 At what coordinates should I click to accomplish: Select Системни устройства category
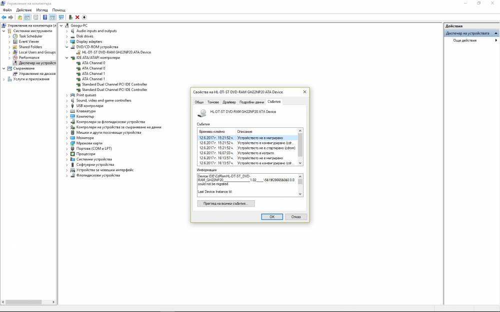pos(94,159)
